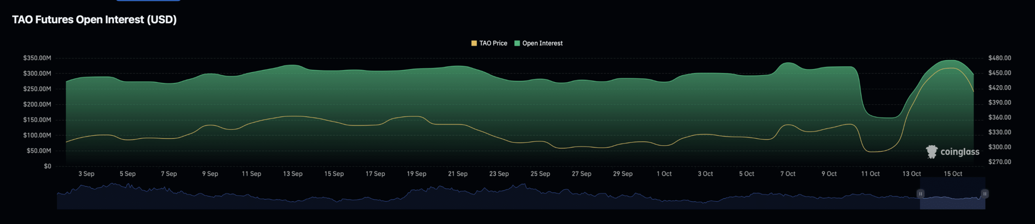Click the coinglass mascot logo icon
1035x224 pixels.
(931, 152)
